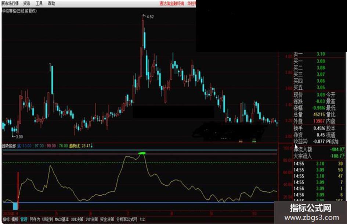Click 绑定到 in the bottom bar
The width and height of the screenshot is (347, 224).
[x=48, y=219]
